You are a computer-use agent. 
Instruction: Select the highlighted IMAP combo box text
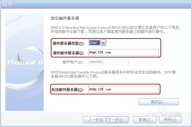pyautogui.click(x=94, y=43)
